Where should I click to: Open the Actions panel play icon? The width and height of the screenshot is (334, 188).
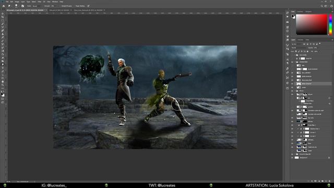click(288, 17)
